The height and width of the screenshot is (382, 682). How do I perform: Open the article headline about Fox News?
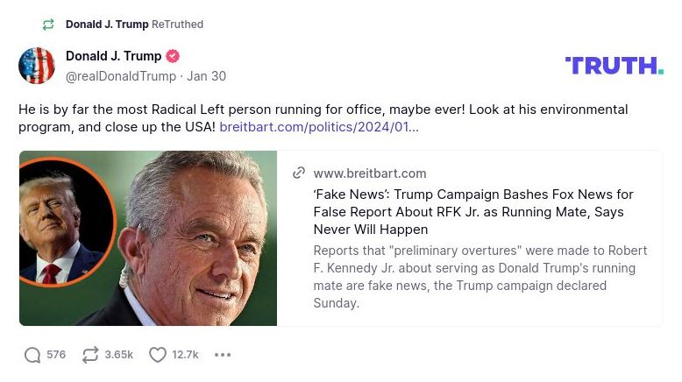click(x=472, y=212)
